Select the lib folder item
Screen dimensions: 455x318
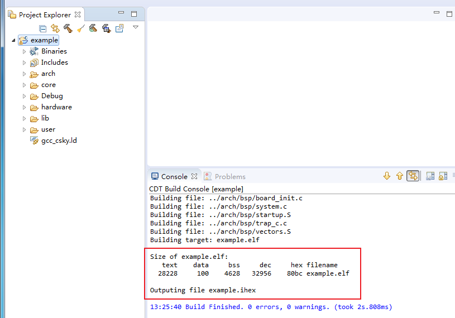click(x=45, y=118)
